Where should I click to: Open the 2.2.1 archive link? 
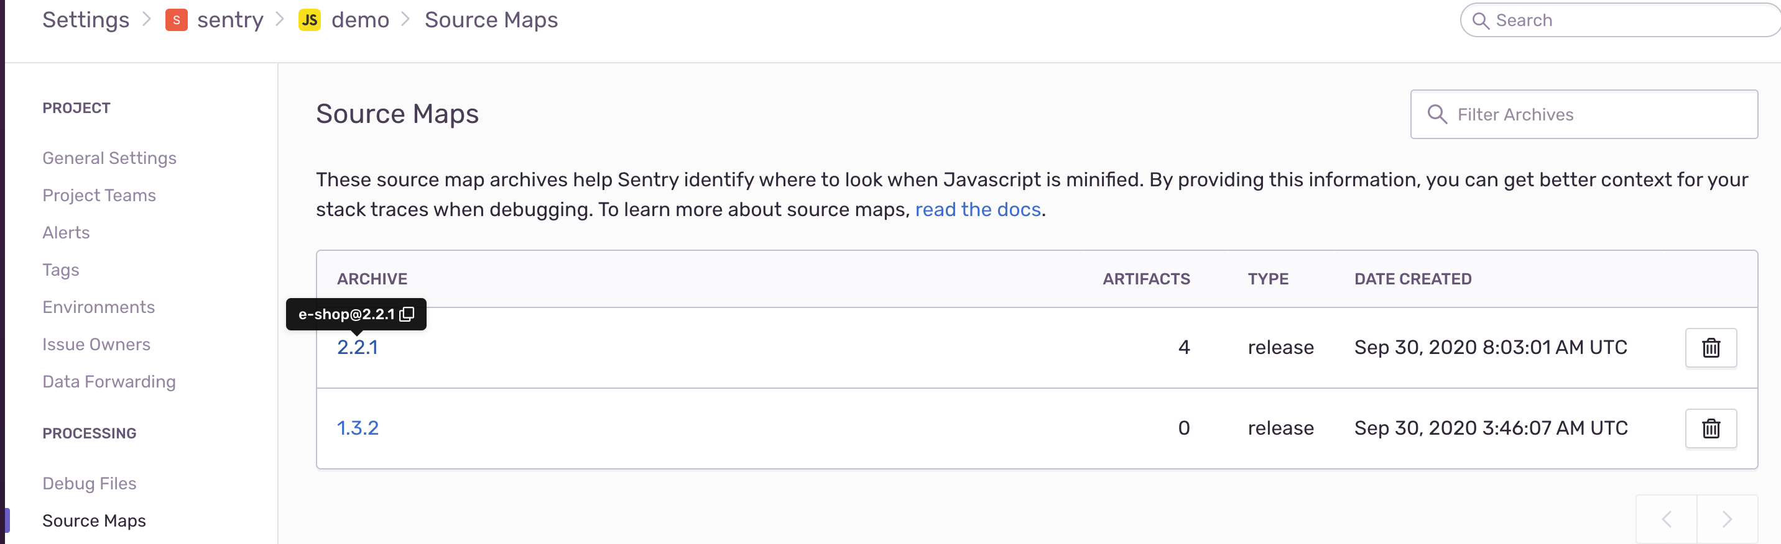tap(358, 347)
